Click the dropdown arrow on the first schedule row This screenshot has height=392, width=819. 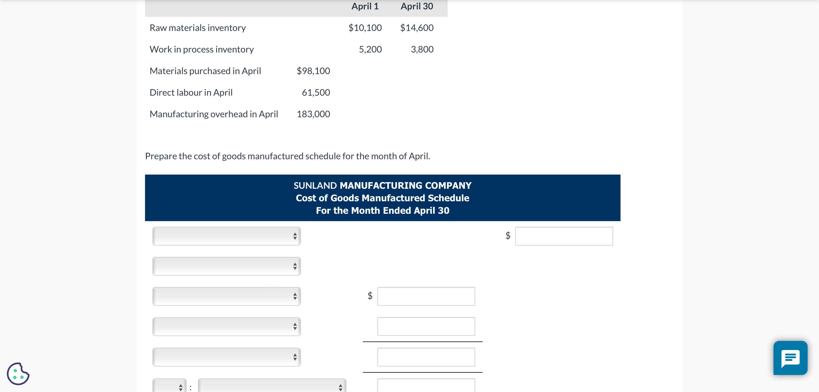pos(295,236)
